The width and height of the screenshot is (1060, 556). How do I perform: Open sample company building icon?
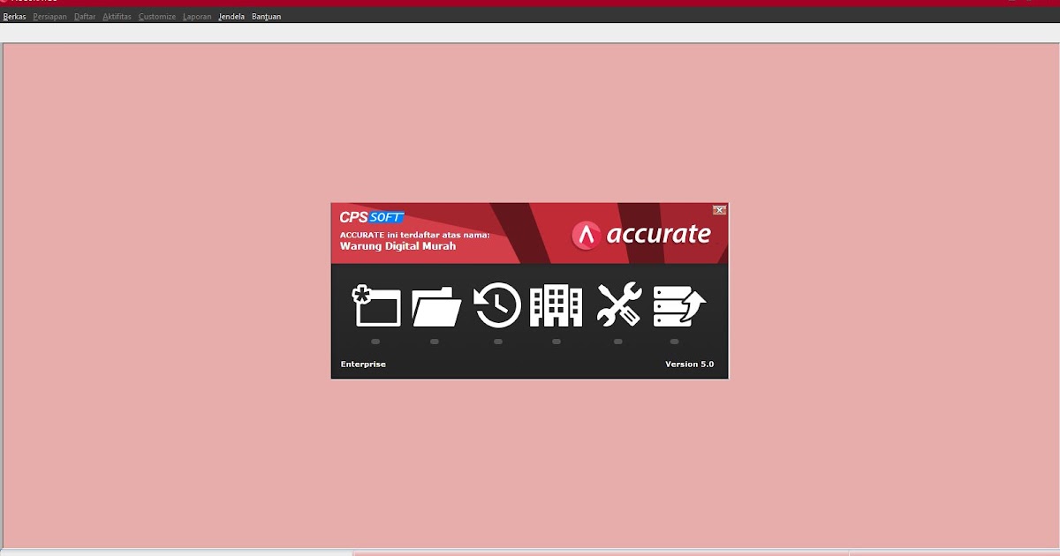coord(556,306)
